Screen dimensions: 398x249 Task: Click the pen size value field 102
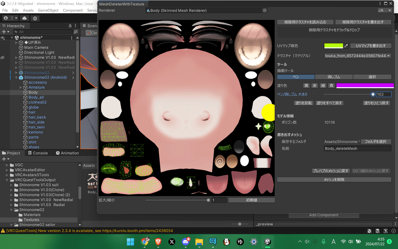pos(384,94)
